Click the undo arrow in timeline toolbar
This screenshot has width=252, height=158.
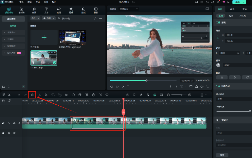pos(19,95)
